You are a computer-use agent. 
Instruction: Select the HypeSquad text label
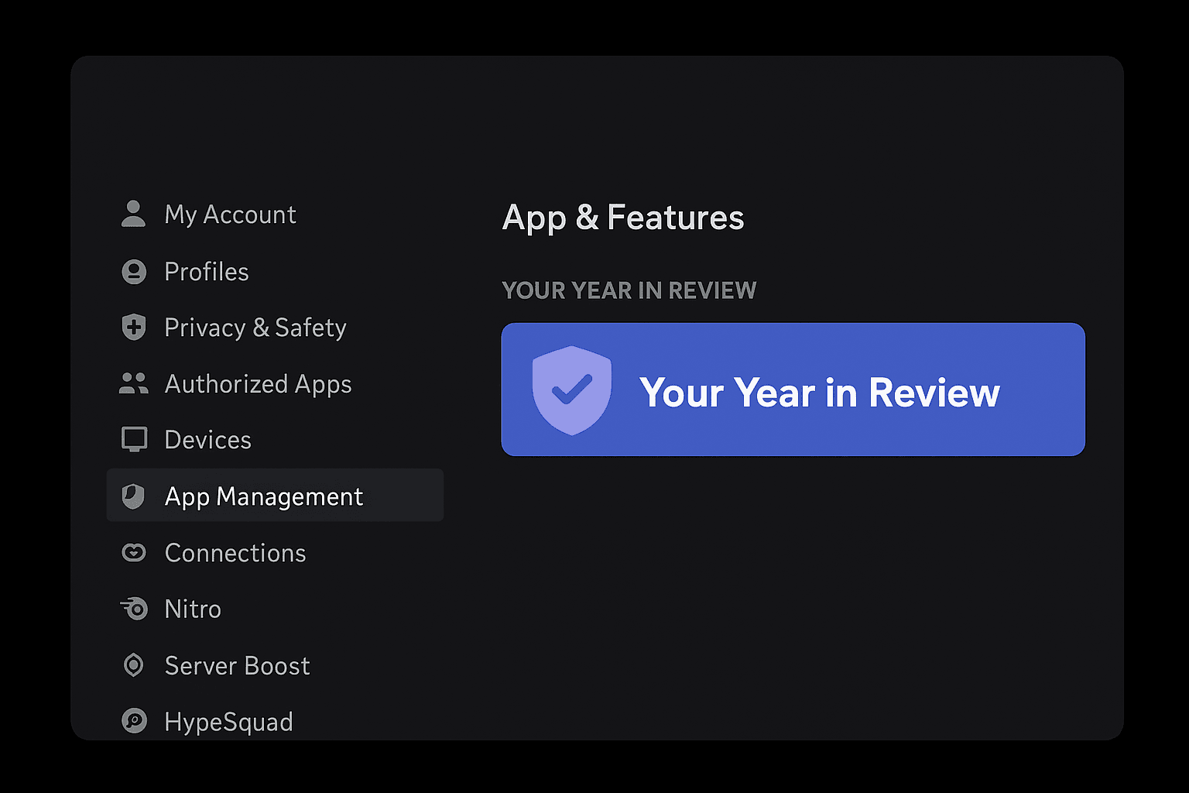click(x=228, y=722)
